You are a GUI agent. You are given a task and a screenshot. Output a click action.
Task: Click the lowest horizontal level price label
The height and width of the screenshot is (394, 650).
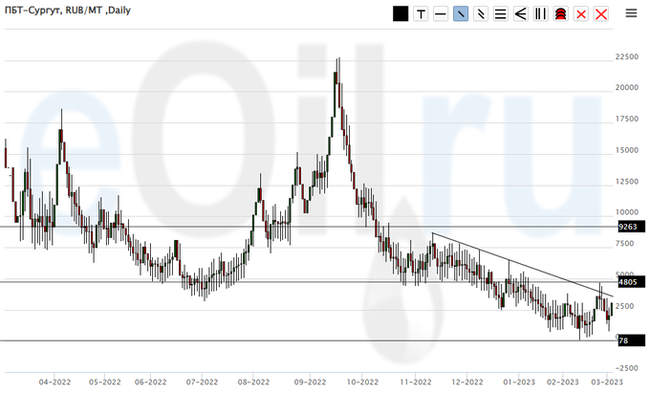[624, 340]
